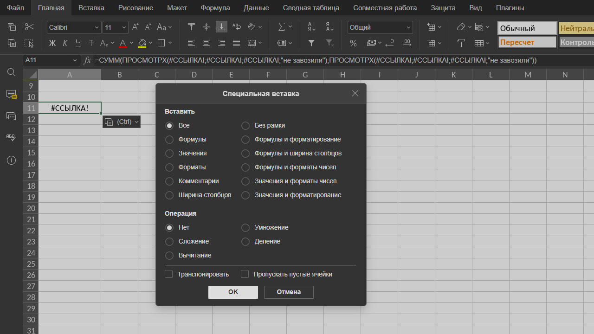This screenshot has height=334, width=594.
Task: Click the strikethrough text icon
Action: pos(91,43)
